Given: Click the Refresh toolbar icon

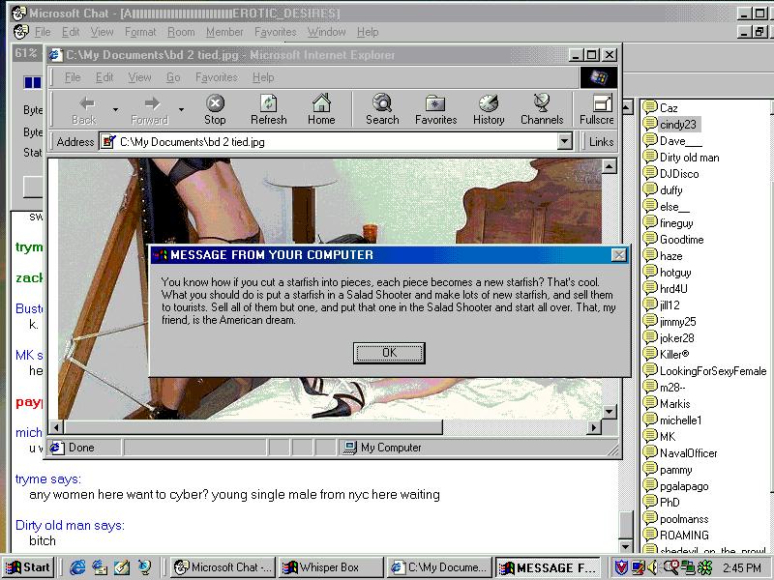Looking at the screenshot, I should (x=269, y=103).
